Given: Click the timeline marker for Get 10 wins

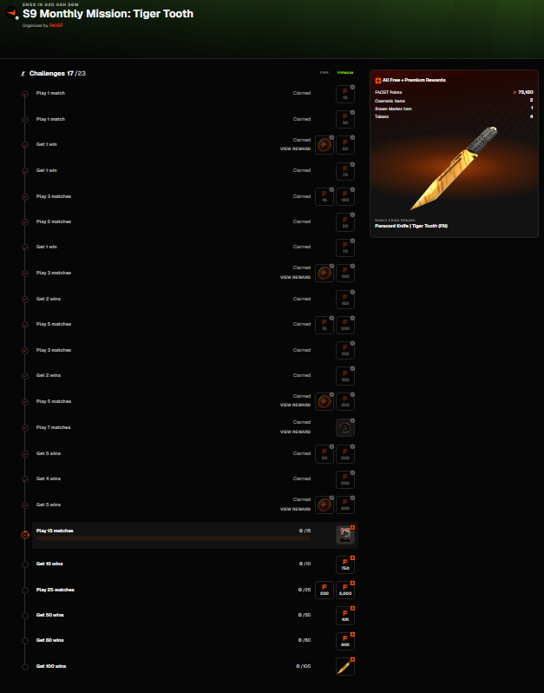Looking at the screenshot, I should [x=25, y=564].
